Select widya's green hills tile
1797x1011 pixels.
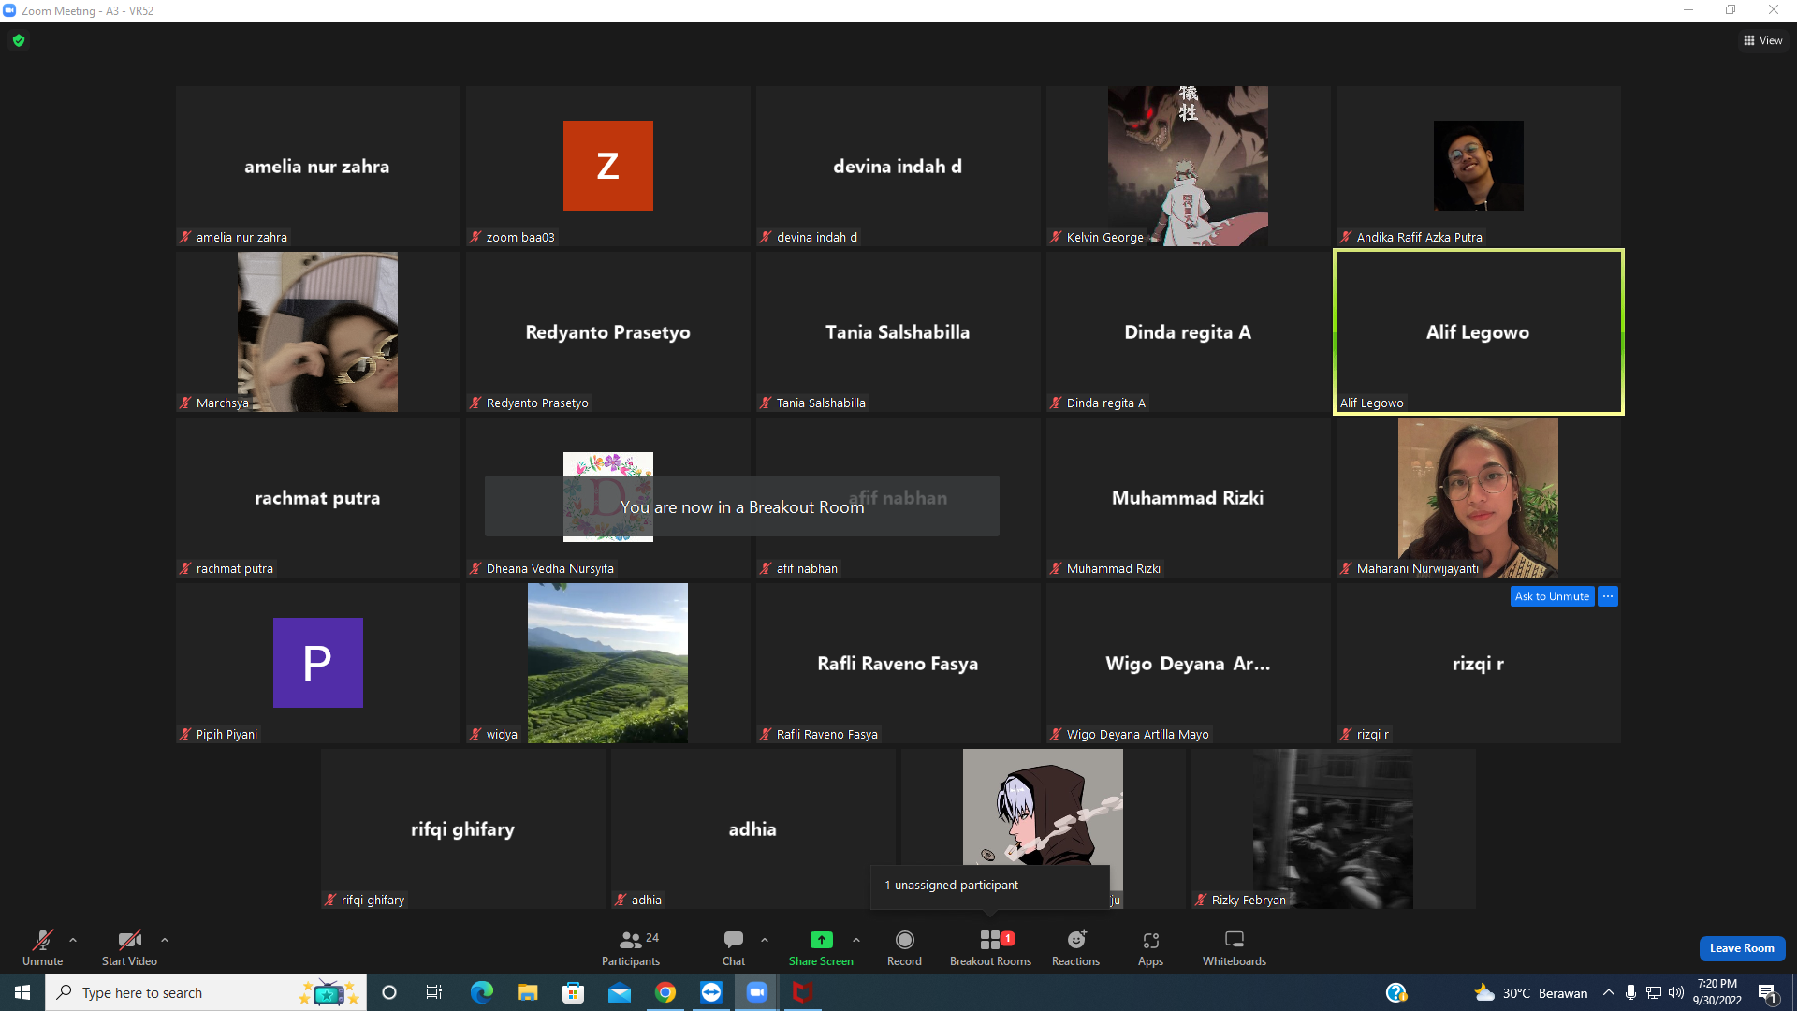[608, 663]
